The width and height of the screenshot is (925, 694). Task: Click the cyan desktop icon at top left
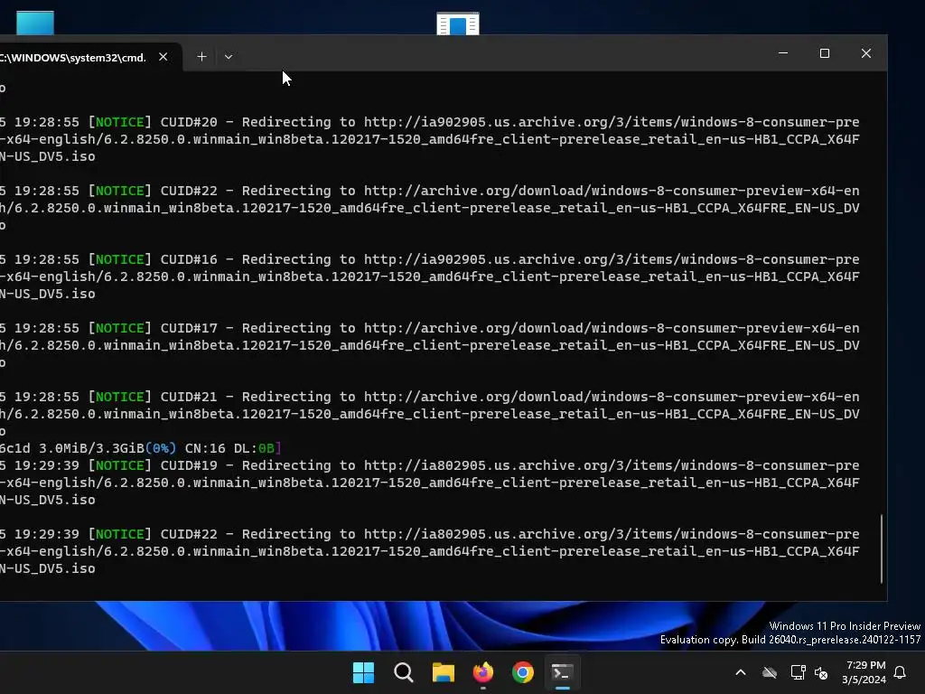35,23
